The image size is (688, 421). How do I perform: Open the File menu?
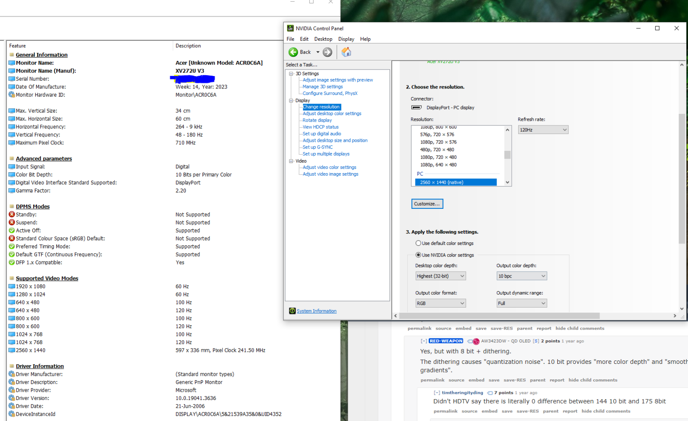(x=291, y=39)
